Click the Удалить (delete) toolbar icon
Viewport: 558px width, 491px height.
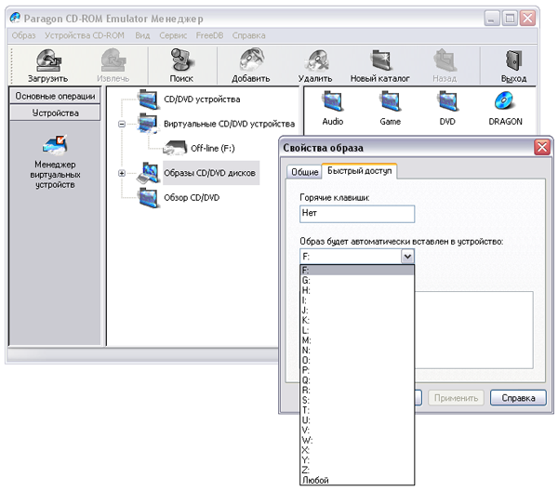click(316, 60)
